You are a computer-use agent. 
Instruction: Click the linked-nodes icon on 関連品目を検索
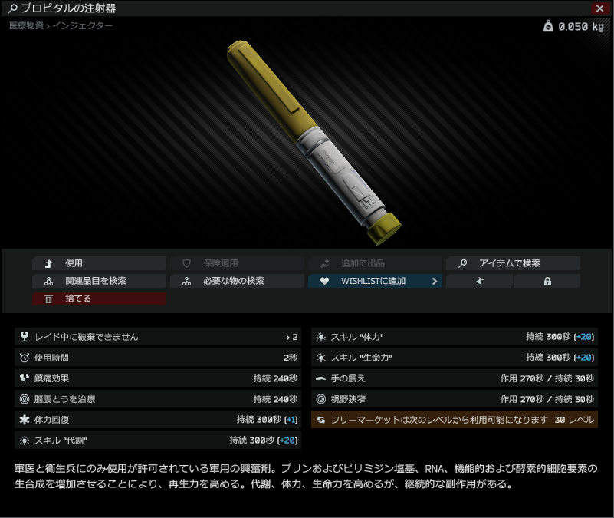[48, 281]
